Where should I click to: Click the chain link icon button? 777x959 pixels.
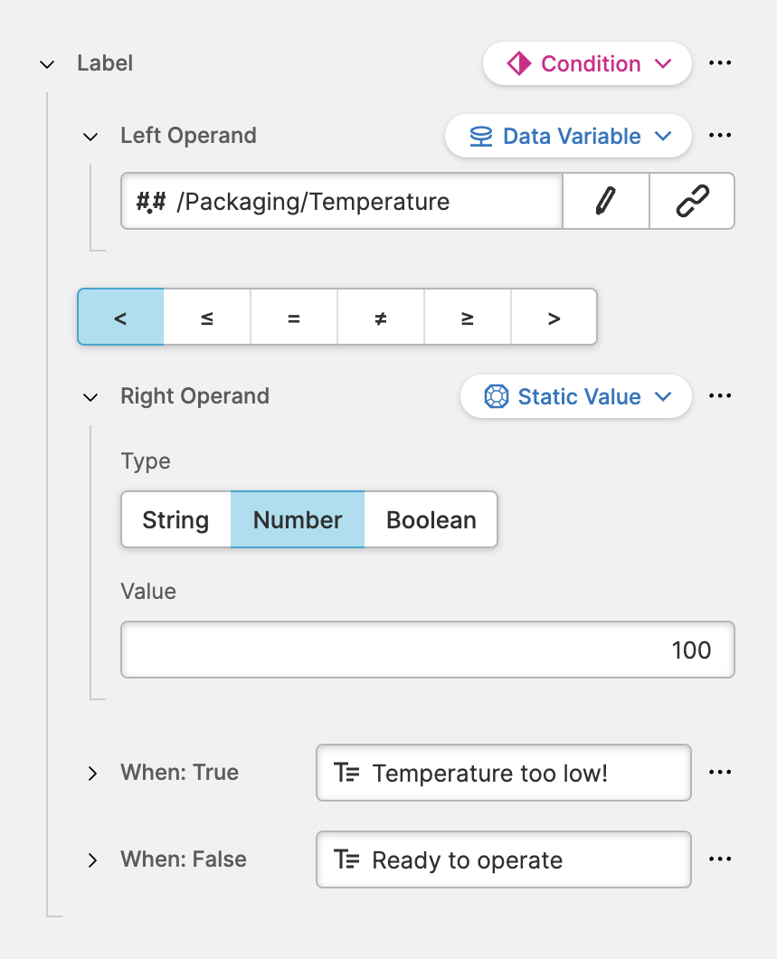click(692, 201)
